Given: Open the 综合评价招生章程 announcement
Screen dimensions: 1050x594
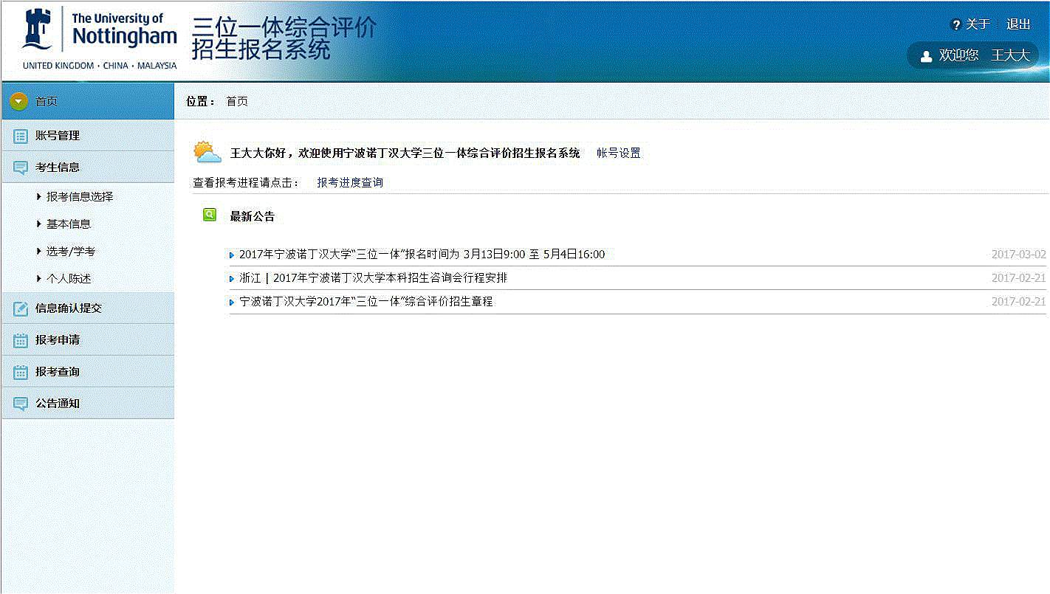Looking at the screenshot, I should click(x=366, y=302).
